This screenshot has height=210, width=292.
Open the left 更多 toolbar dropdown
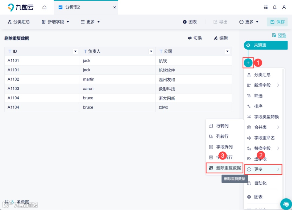[x=90, y=22]
